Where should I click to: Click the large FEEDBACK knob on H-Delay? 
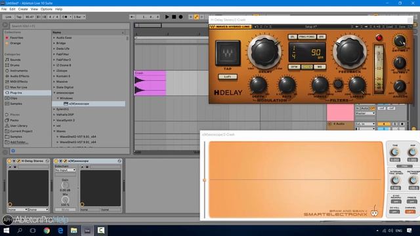pos(350,52)
